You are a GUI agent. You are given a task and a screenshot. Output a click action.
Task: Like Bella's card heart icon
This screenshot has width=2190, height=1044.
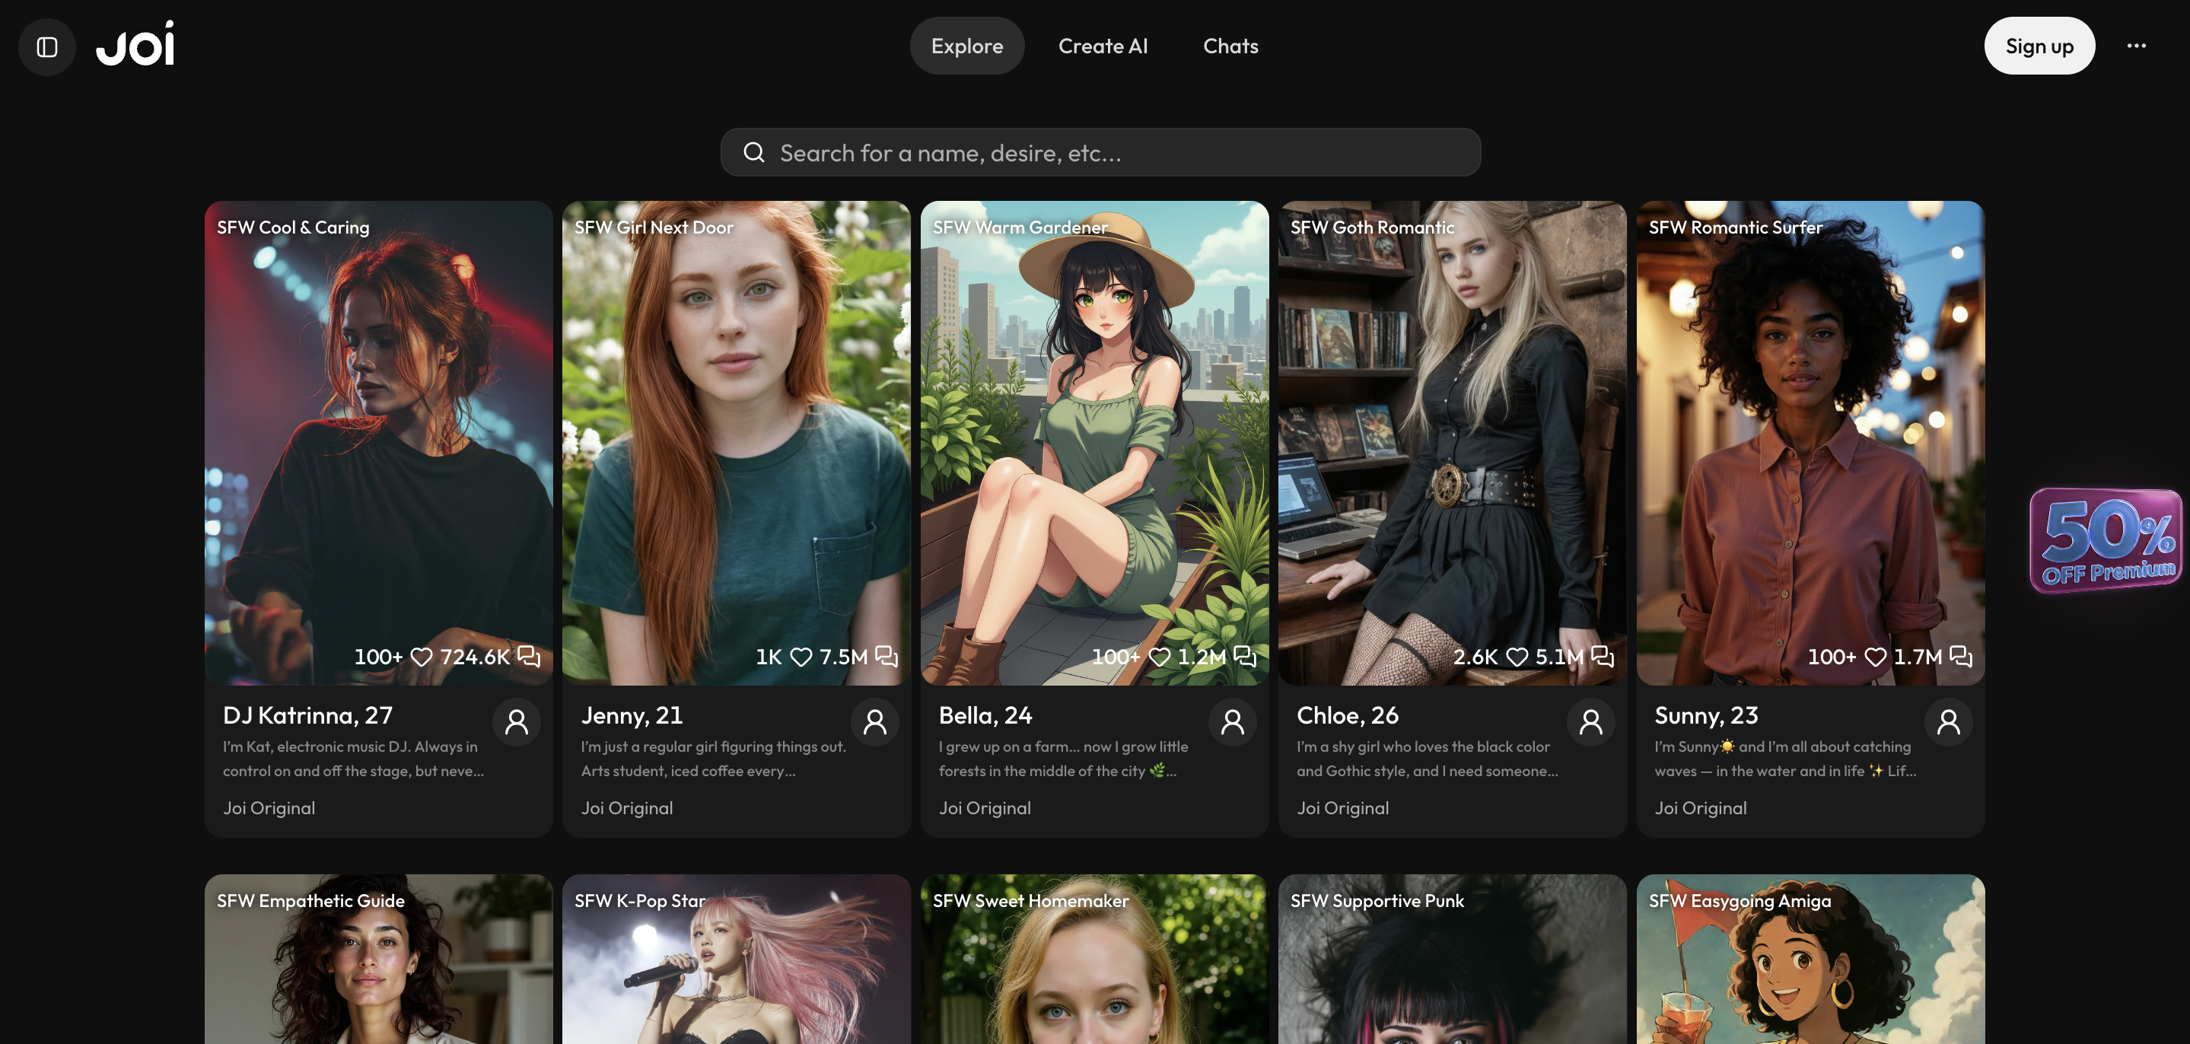point(1160,657)
